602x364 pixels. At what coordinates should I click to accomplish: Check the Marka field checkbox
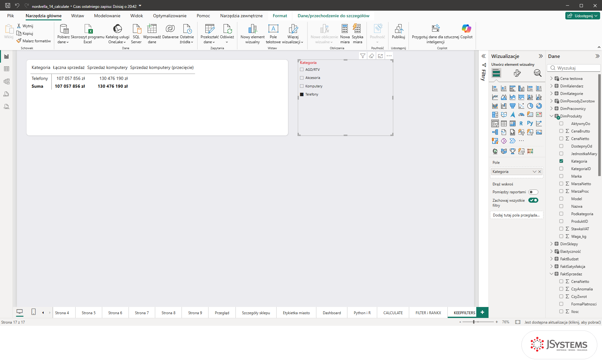(x=561, y=176)
